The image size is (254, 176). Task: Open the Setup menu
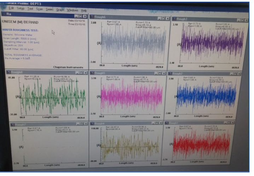pyautogui.click(x=21, y=8)
